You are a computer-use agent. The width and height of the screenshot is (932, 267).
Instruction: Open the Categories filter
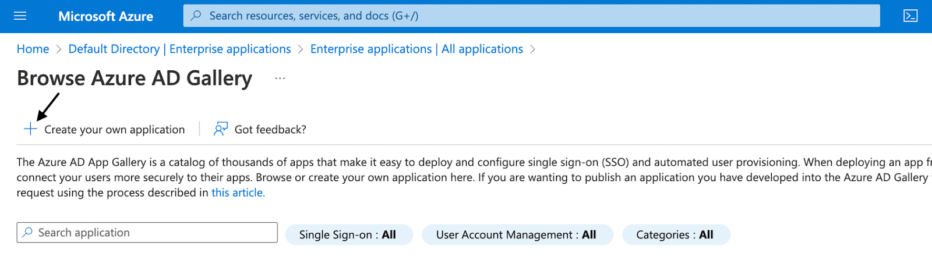[675, 235]
